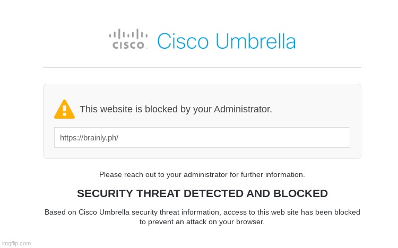Click the horizontal divider below the logo

202,67
